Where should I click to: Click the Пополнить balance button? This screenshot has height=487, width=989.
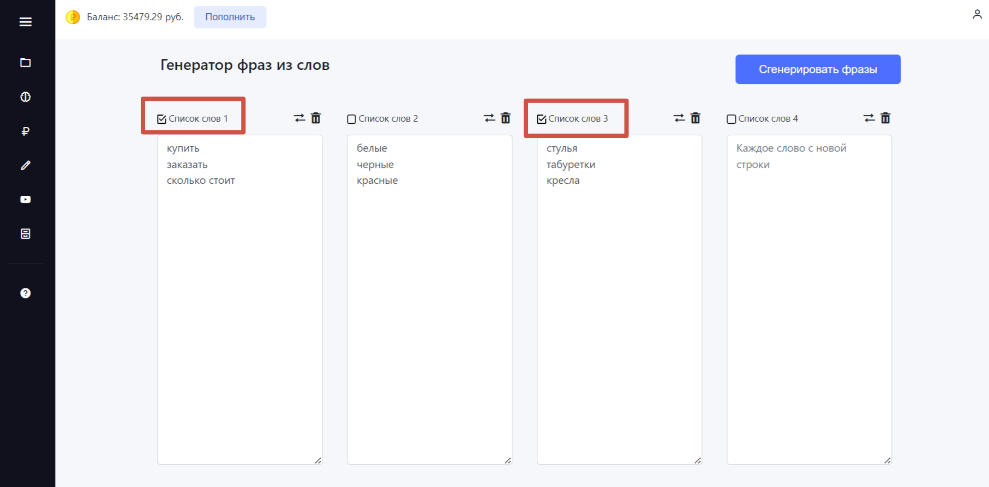pyautogui.click(x=230, y=17)
